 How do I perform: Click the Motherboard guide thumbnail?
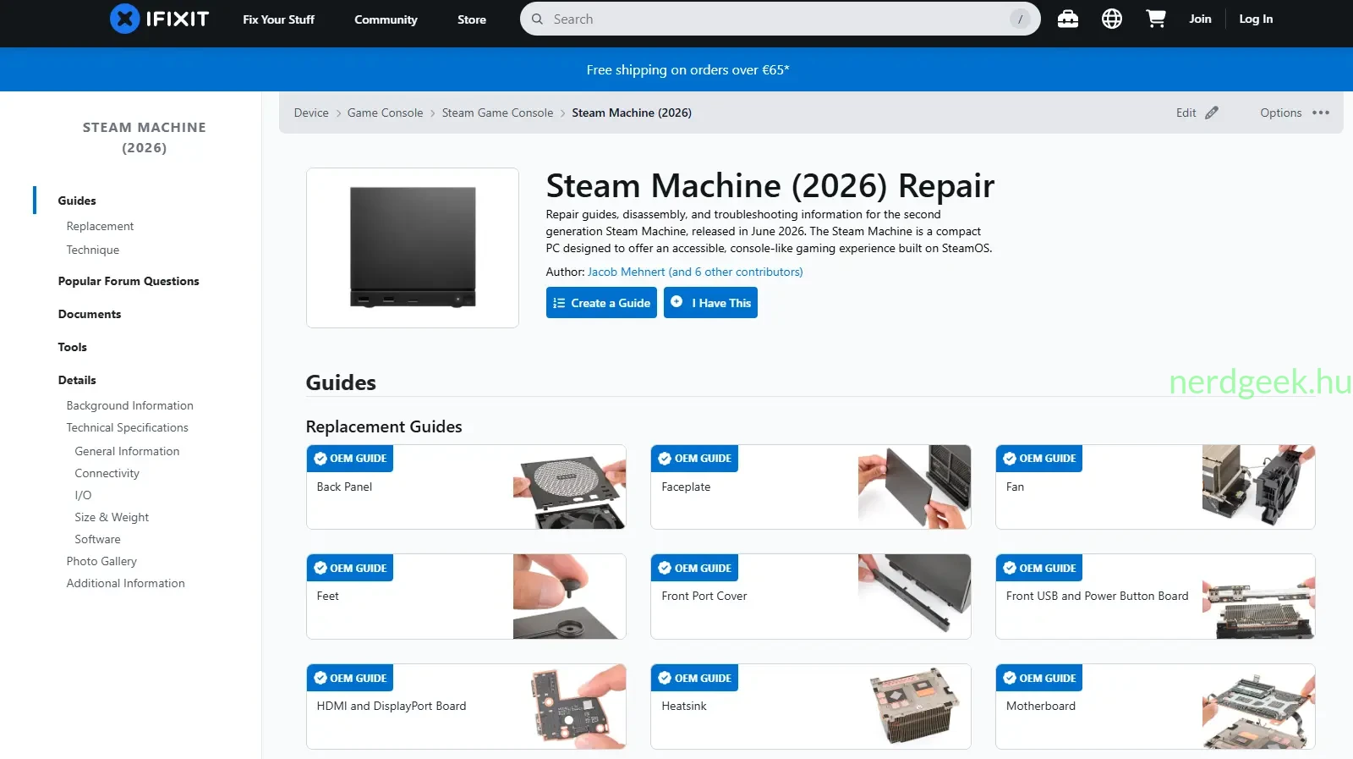pyautogui.click(x=1258, y=707)
